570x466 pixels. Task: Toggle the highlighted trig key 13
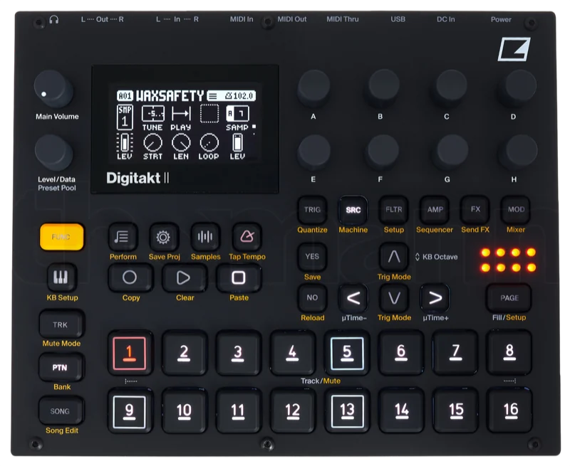tap(347, 411)
